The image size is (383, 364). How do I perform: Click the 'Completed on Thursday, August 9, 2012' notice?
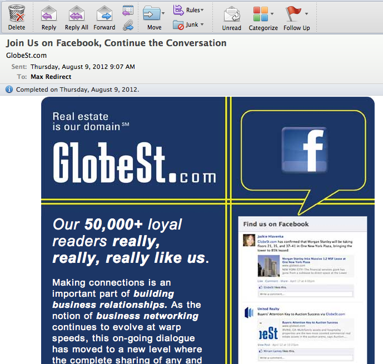tap(77, 89)
